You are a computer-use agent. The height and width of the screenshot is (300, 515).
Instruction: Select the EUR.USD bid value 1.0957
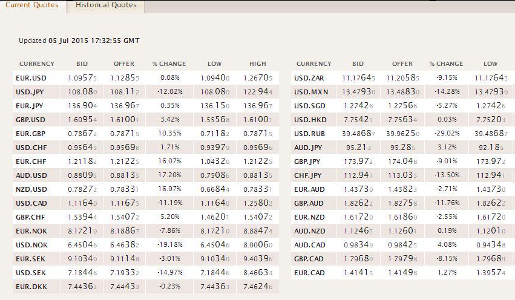tap(82, 78)
